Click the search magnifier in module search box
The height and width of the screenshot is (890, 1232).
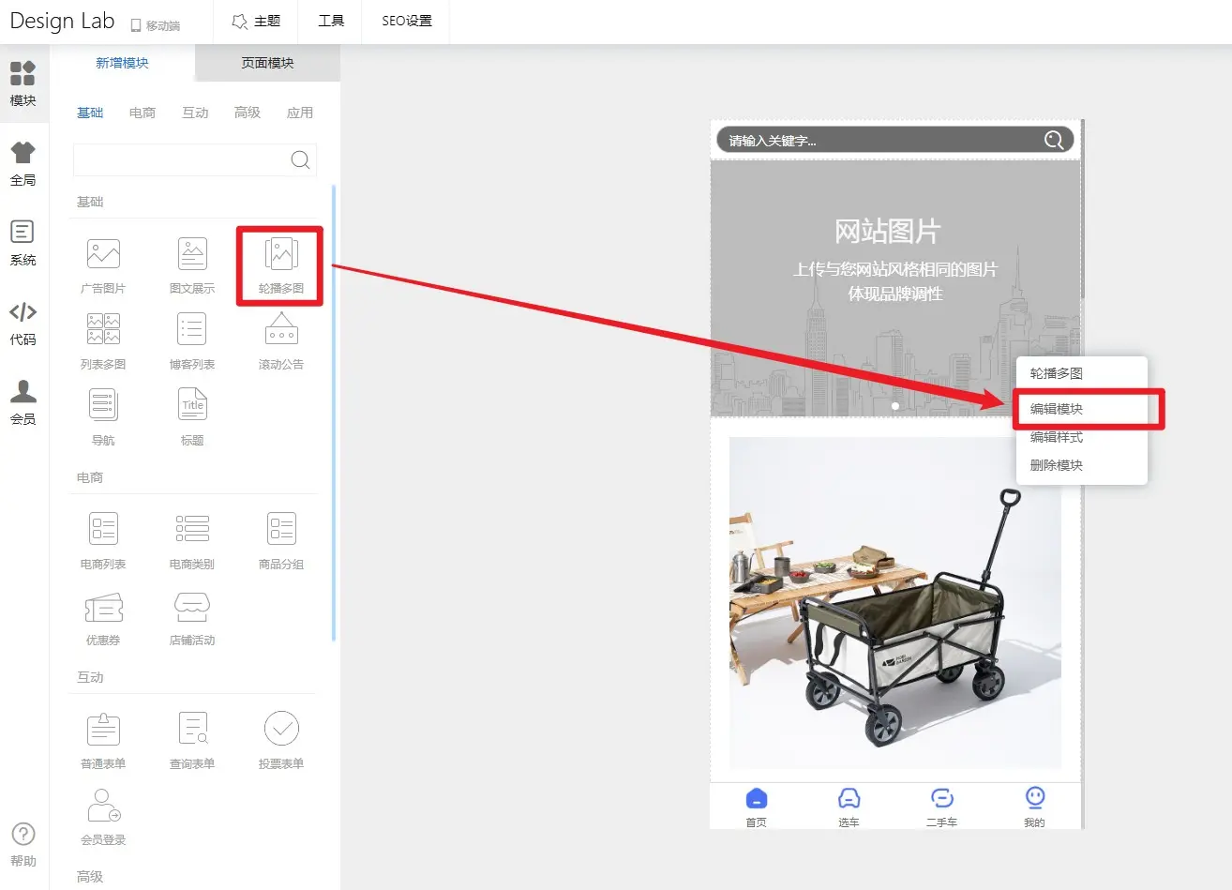(x=300, y=159)
